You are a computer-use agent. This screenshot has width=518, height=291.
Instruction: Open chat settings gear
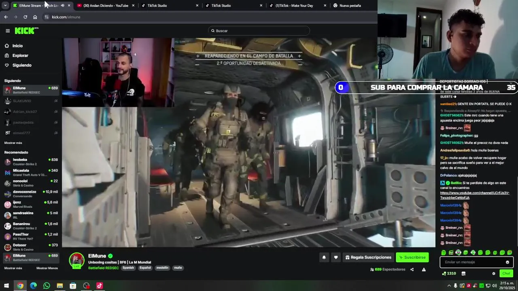pos(494,274)
